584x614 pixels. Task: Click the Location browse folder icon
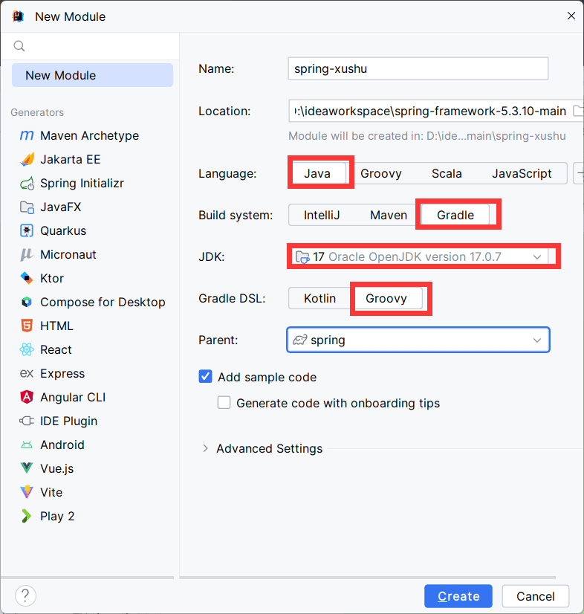pos(578,111)
